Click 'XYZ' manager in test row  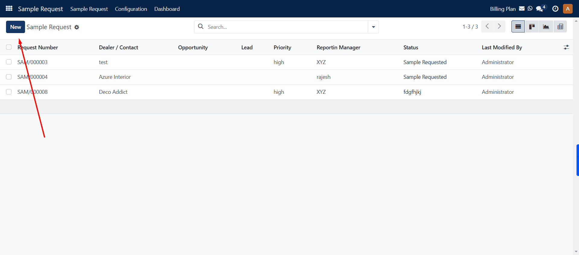321,62
